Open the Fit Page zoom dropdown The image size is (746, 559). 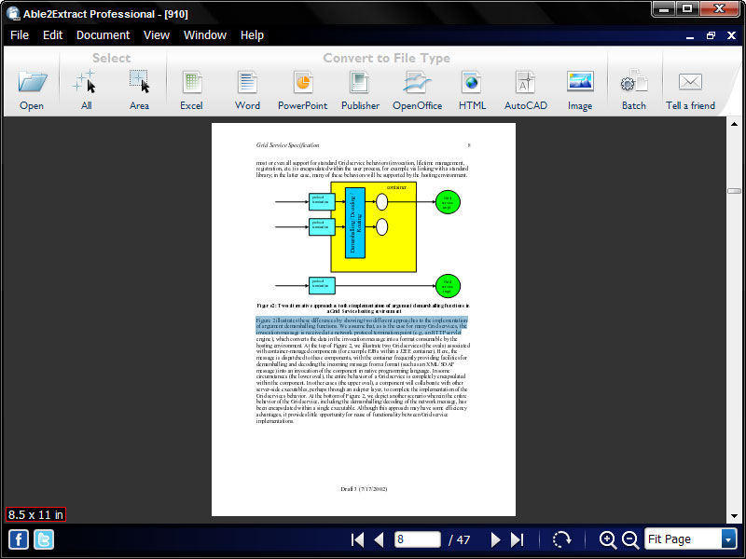click(x=726, y=539)
